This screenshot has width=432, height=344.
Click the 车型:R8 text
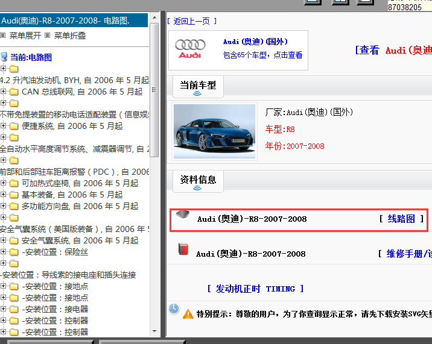tap(280, 129)
